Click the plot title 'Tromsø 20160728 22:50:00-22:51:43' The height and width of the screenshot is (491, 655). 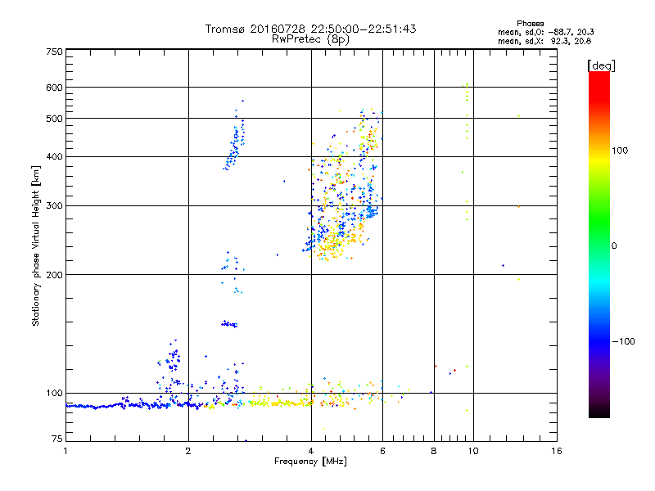coord(310,29)
